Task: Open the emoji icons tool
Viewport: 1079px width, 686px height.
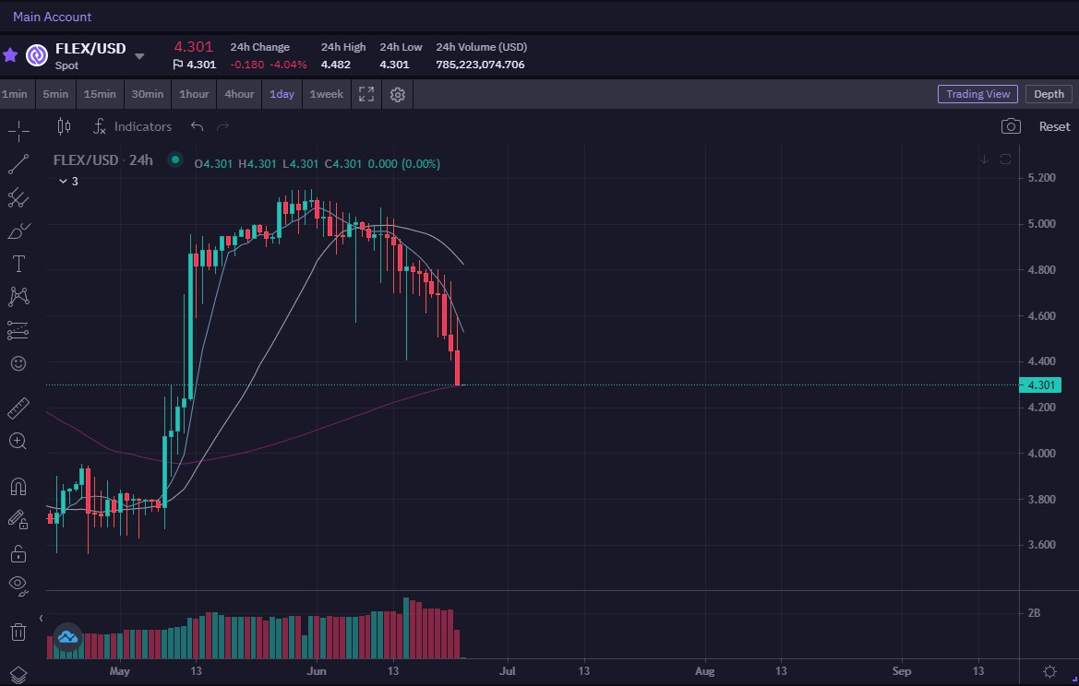Action: coord(18,363)
